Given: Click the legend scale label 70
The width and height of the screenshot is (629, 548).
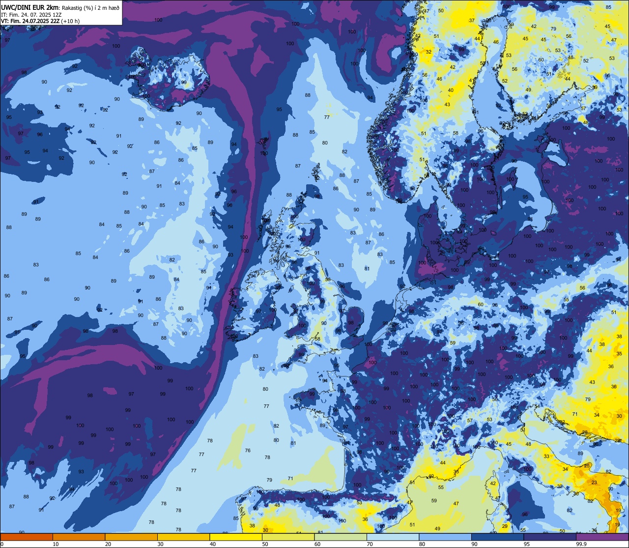Looking at the screenshot, I should [370, 544].
